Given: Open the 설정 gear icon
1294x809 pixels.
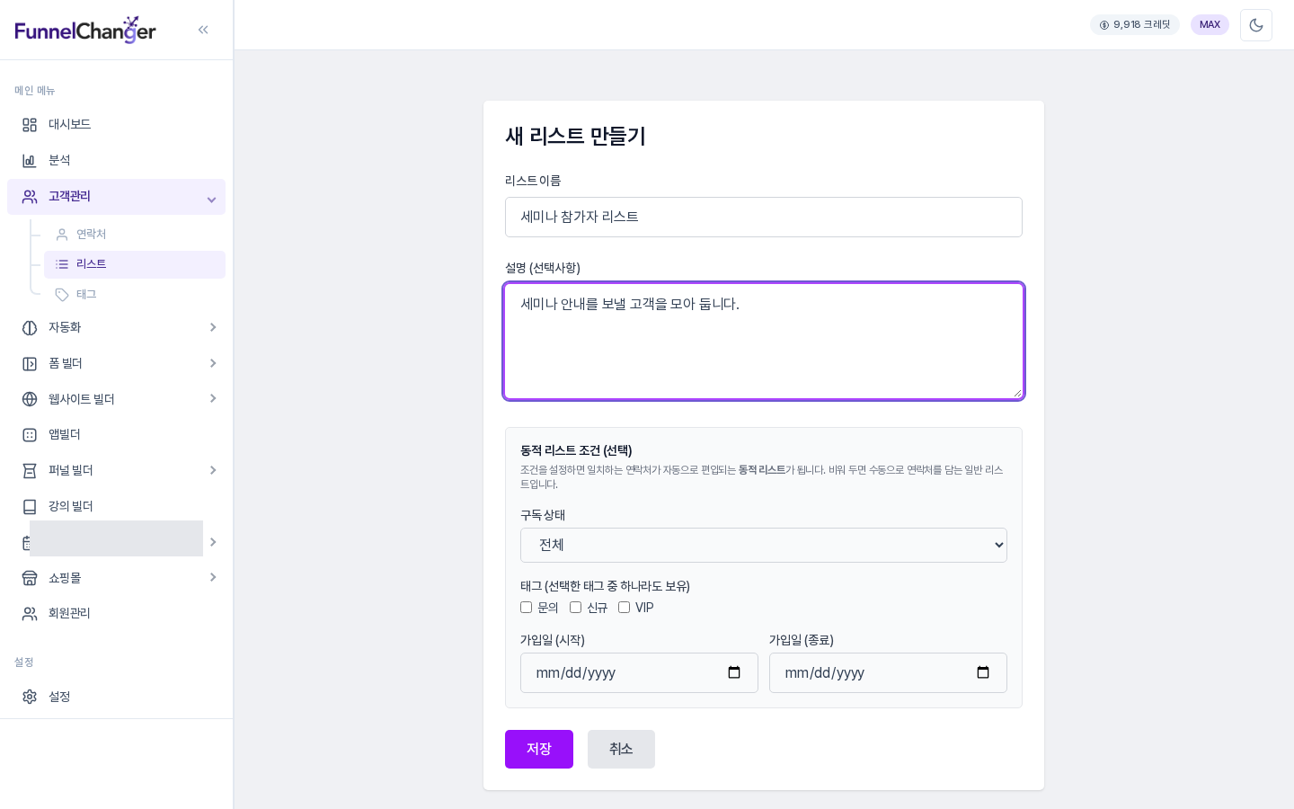Looking at the screenshot, I should 30,697.
